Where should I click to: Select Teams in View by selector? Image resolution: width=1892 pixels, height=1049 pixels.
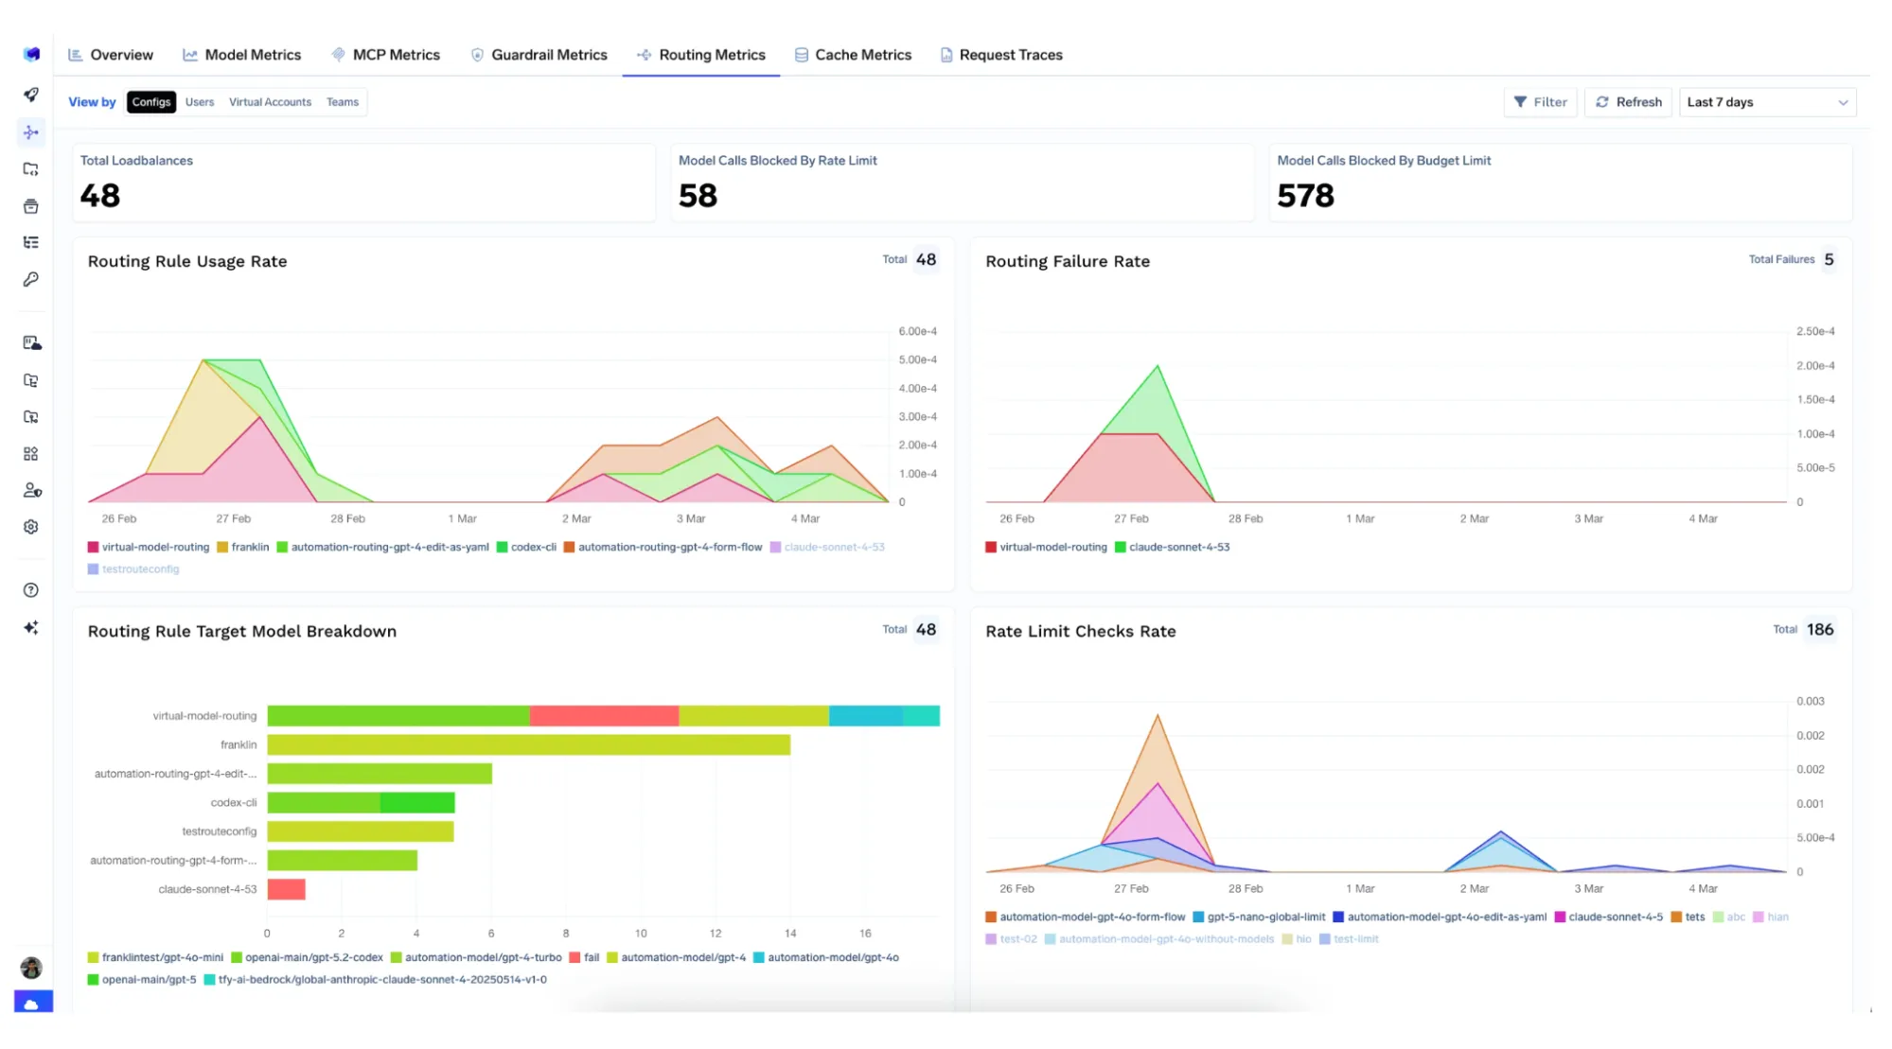pos(343,102)
